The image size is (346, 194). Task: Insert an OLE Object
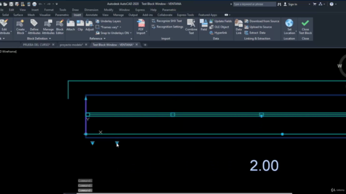pos(219,27)
